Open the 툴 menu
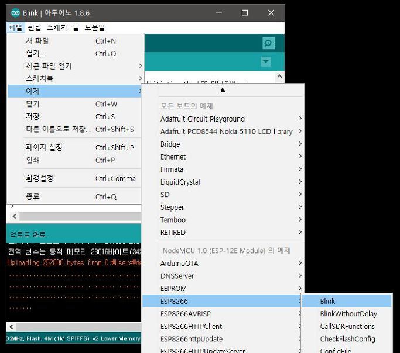This screenshot has height=353, width=400. click(x=76, y=27)
